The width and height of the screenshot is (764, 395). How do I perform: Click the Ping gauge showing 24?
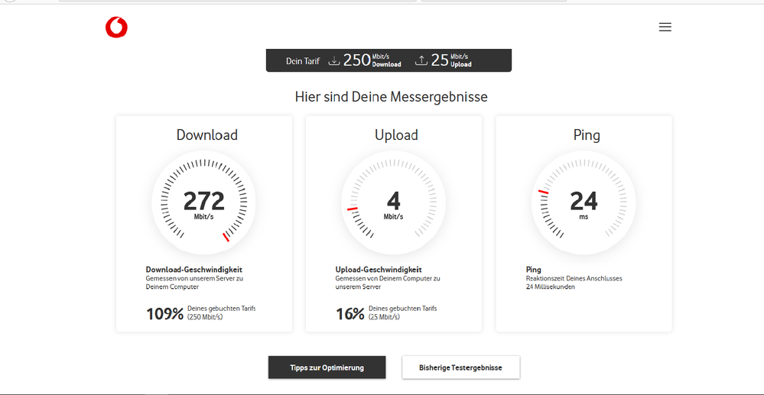[x=584, y=202]
